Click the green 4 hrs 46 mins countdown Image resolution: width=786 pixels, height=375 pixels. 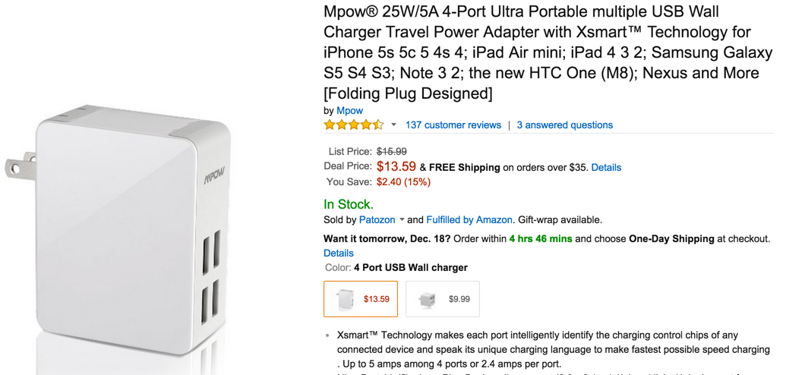[541, 238]
